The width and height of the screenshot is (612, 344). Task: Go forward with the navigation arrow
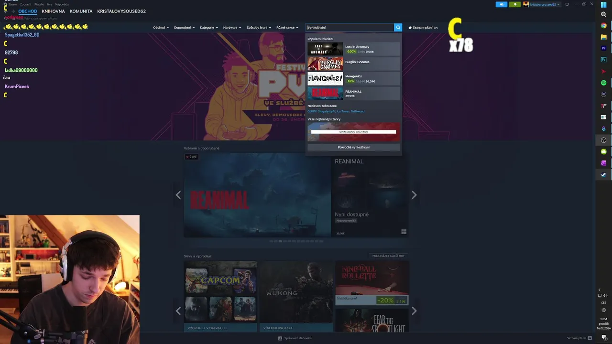tap(13, 11)
